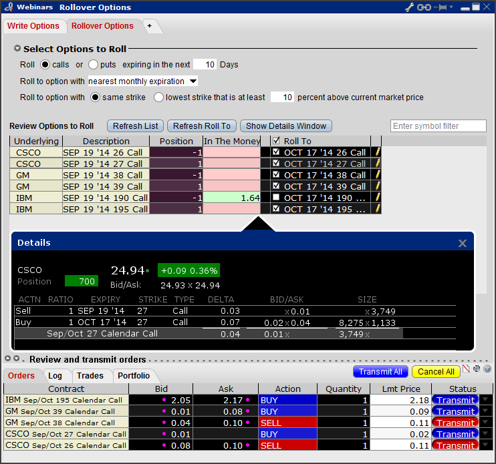Click magenta dot next to IBM bid 2.05
This screenshot has height=464, width=496.
[164, 400]
